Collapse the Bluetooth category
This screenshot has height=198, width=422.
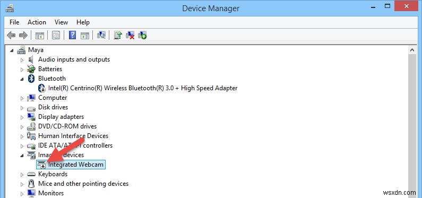click(22, 79)
